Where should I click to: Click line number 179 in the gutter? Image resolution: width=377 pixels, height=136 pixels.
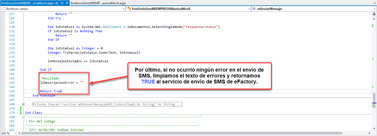(x=12, y=113)
